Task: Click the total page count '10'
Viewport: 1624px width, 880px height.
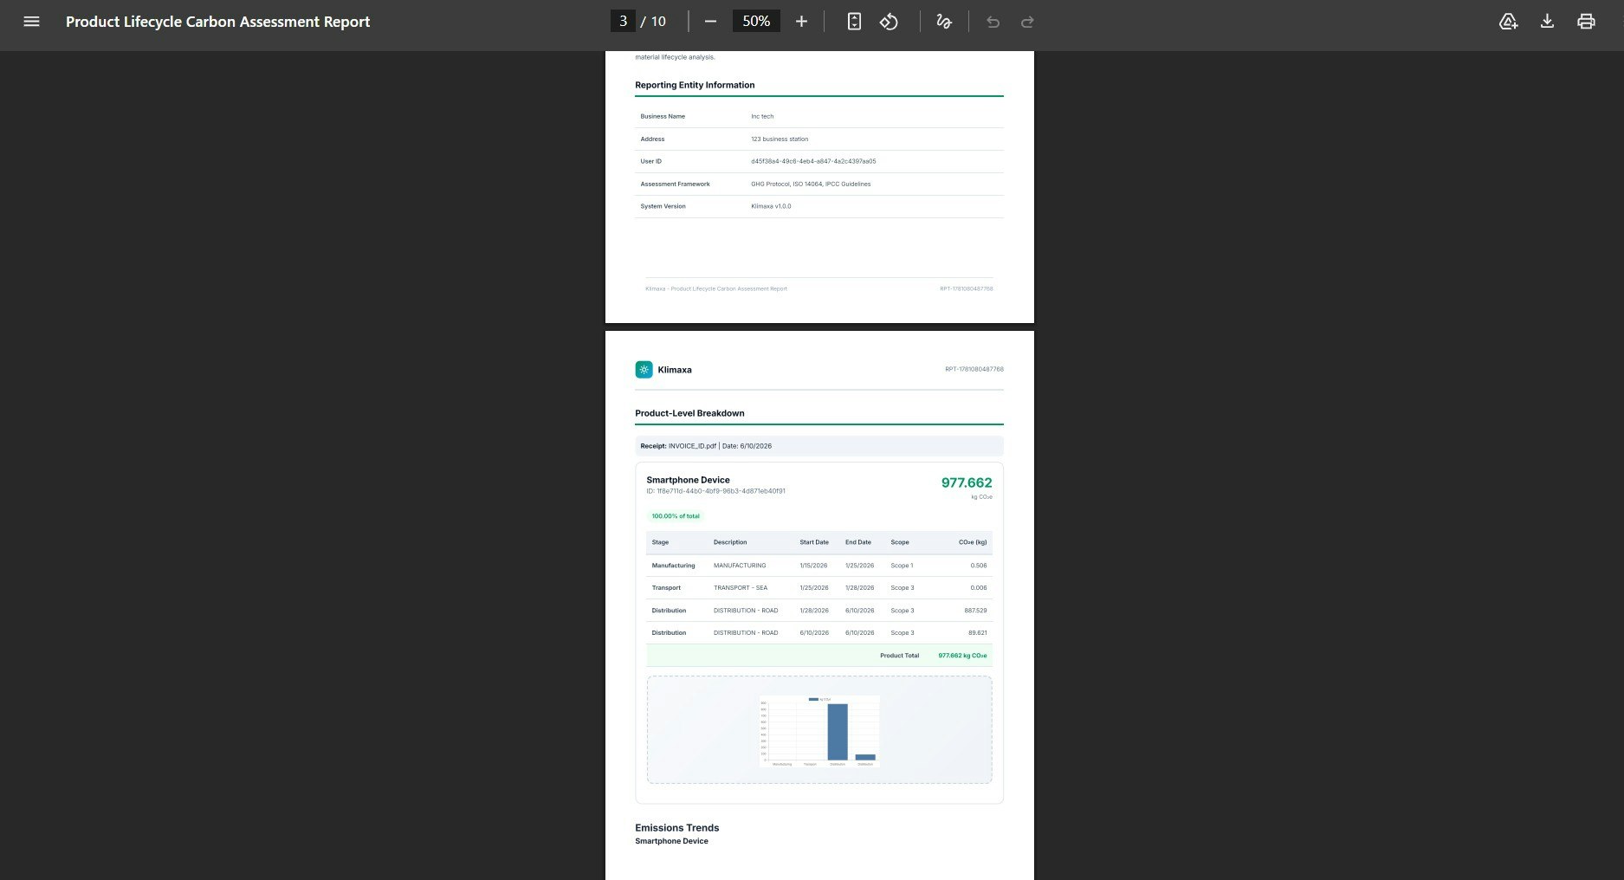Action: coord(658,22)
